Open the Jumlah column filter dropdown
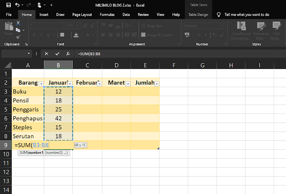This screenshot has height=194, width=286. coord(157,84)
